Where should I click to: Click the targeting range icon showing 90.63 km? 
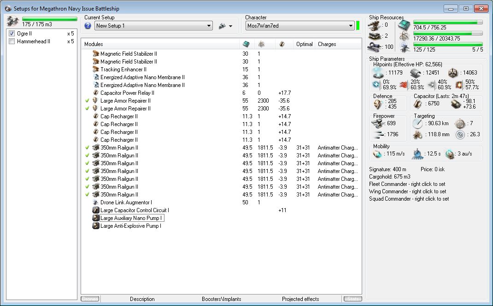[417, 124]
